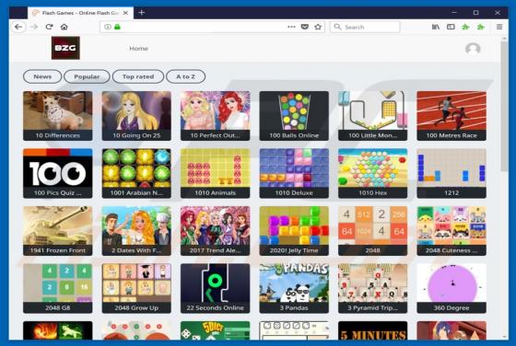Open 100 Metres Race game
The image size is (516, 346).
(451, 116)
